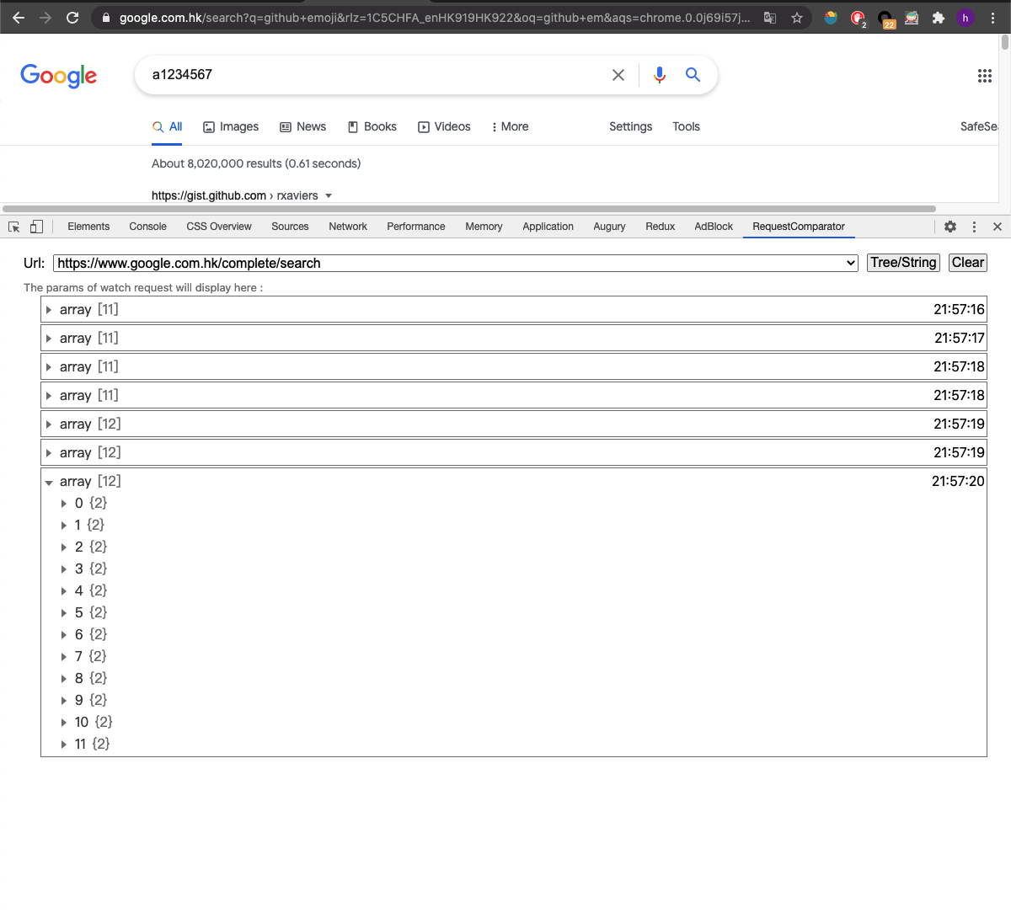The image size is (1011, 913).
Task: Open the Network tab
Action: coord(348,227)
